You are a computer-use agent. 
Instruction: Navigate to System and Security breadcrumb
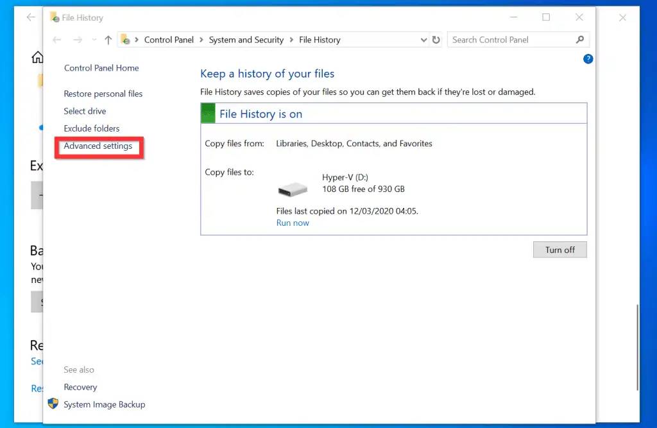pyautogui.click(x=246, y=39)
